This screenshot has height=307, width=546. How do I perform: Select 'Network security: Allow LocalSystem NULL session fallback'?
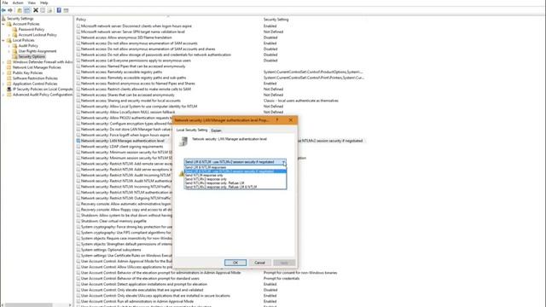tap(128, 112)
